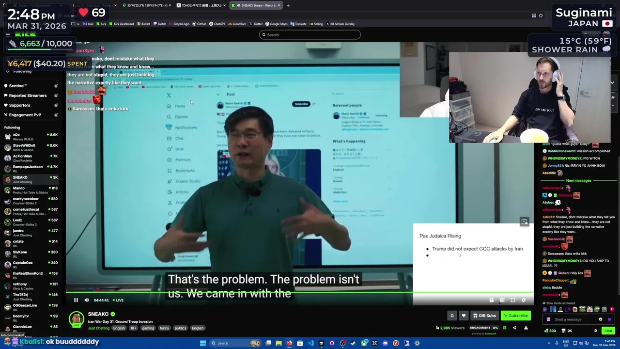Select the Just Chatting category link
The width and height of the screenshot is (620, 349).
click(99, 328)
